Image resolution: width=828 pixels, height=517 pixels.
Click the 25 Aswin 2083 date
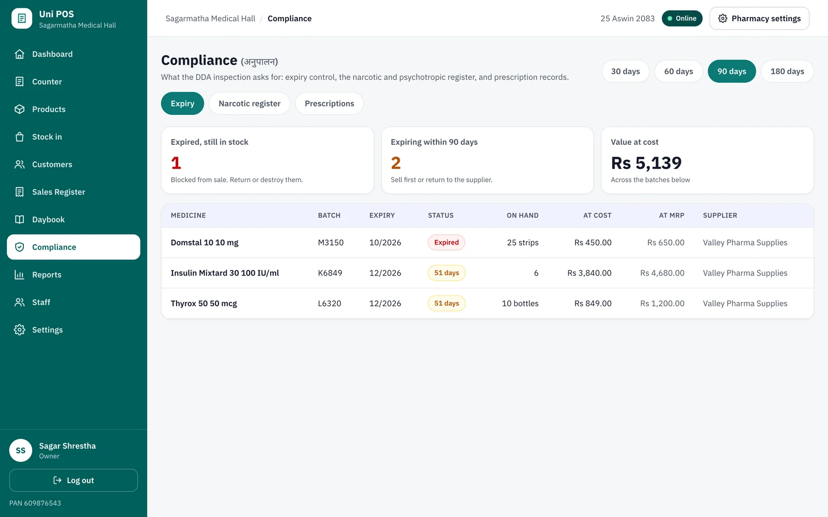tap(627, 19)
